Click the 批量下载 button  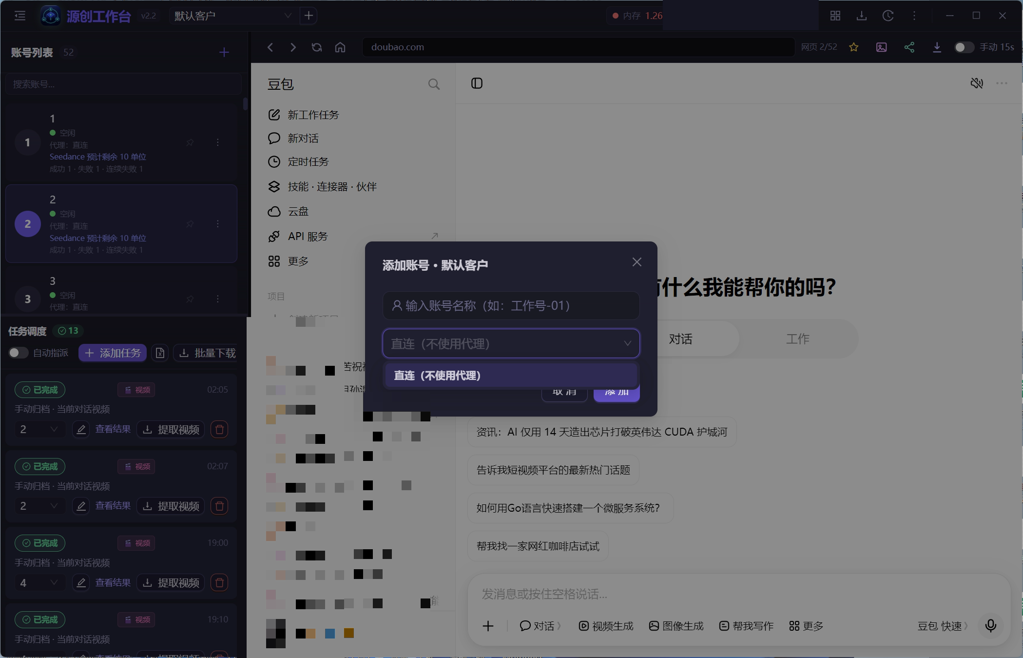[x=206, y=353]
